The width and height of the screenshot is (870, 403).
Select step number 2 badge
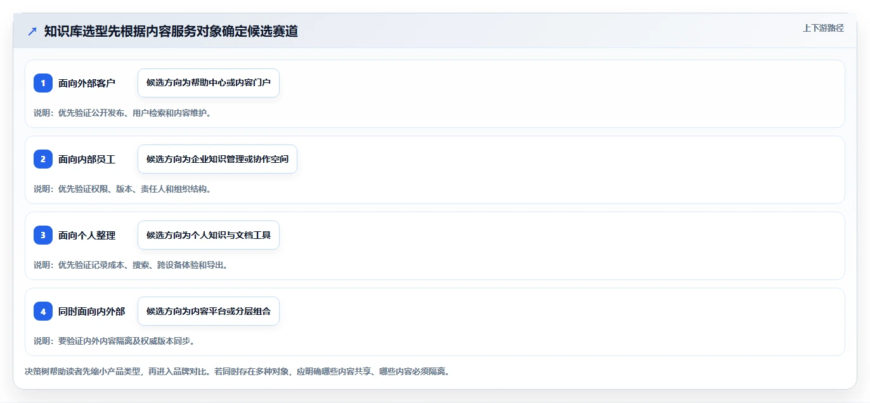pyautogui.click(x=43, y=159)
